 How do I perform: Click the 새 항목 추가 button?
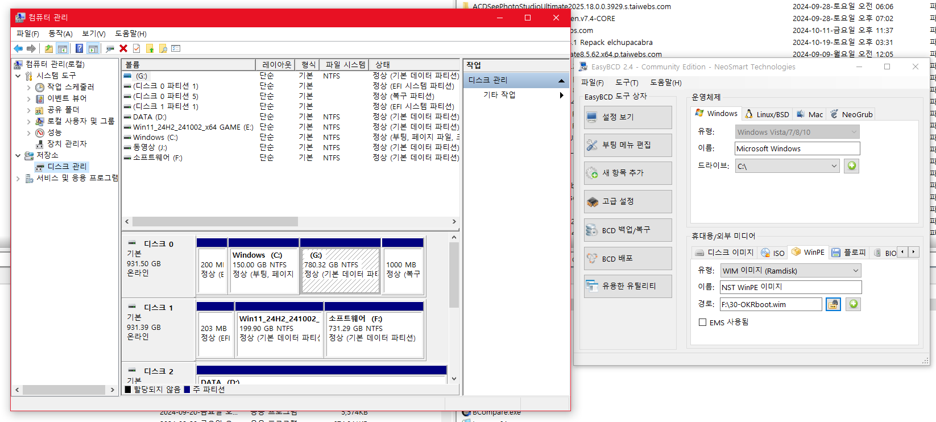[x=628, y=173]
